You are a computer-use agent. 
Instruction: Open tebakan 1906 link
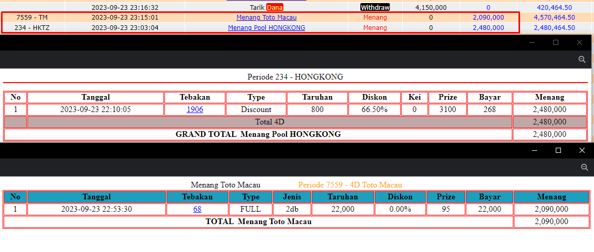click(x=195, y=109)
